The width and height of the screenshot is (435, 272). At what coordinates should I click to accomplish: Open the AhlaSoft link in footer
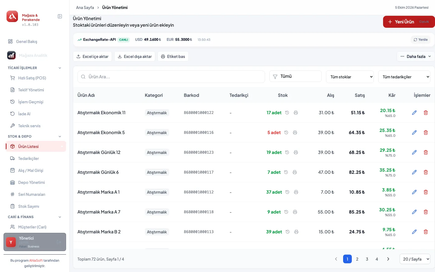pyautogui.click(x=36, y=261)
